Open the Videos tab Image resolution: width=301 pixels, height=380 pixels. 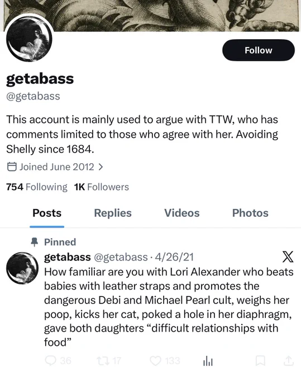tap(182, 213)
